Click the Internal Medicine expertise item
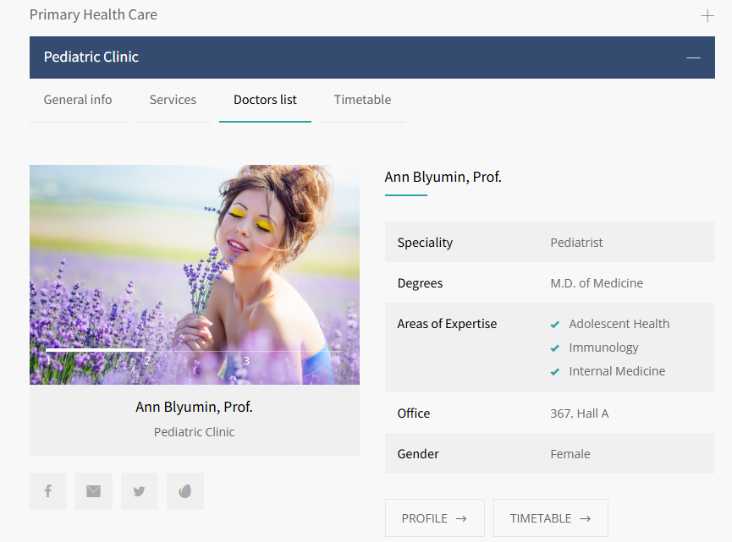 click(617, 371)
